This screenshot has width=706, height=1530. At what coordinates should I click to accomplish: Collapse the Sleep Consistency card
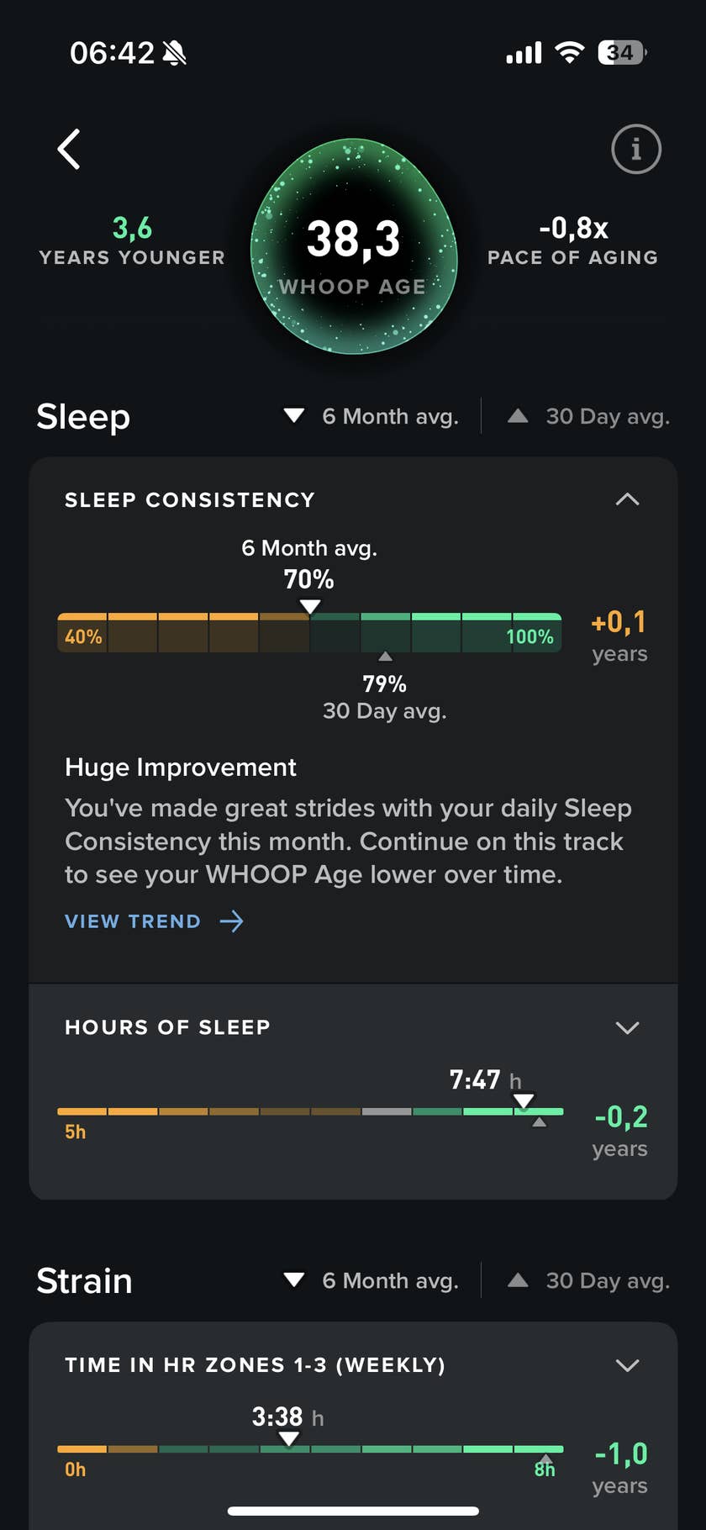(627, 499)
